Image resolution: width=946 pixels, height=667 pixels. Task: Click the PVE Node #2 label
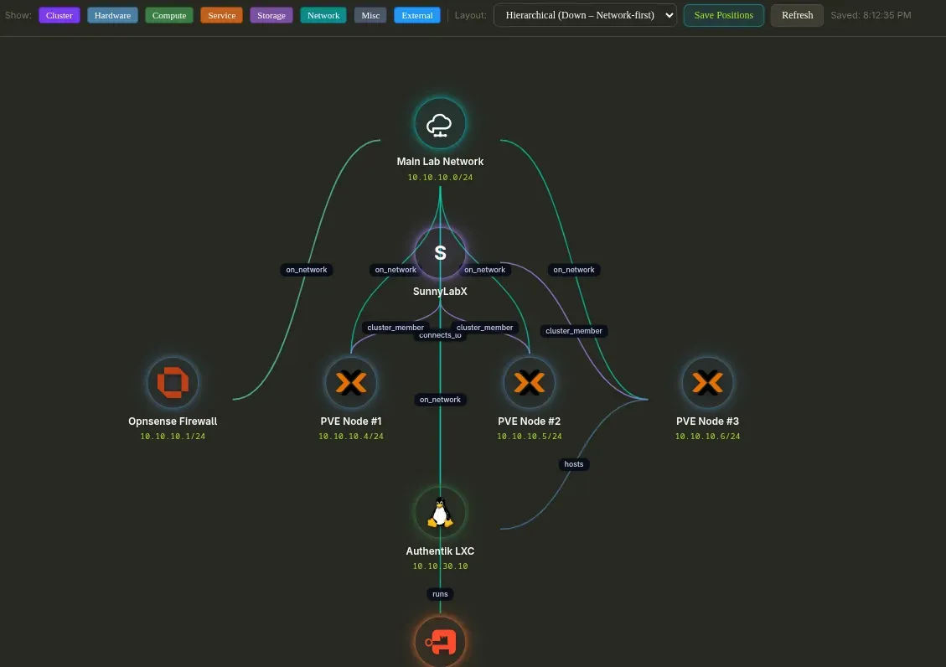tap(529, 421)
